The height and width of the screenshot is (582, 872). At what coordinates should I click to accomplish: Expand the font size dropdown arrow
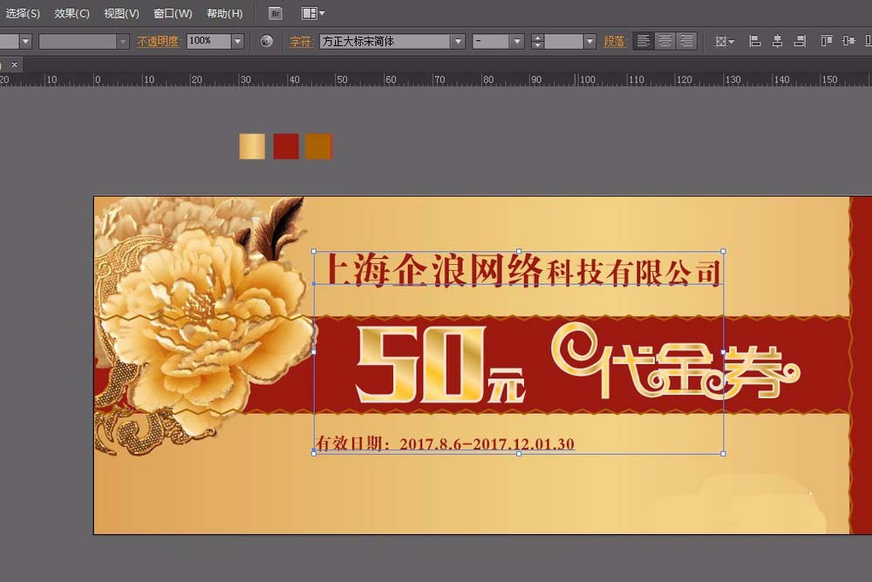(x=590, y=41)
